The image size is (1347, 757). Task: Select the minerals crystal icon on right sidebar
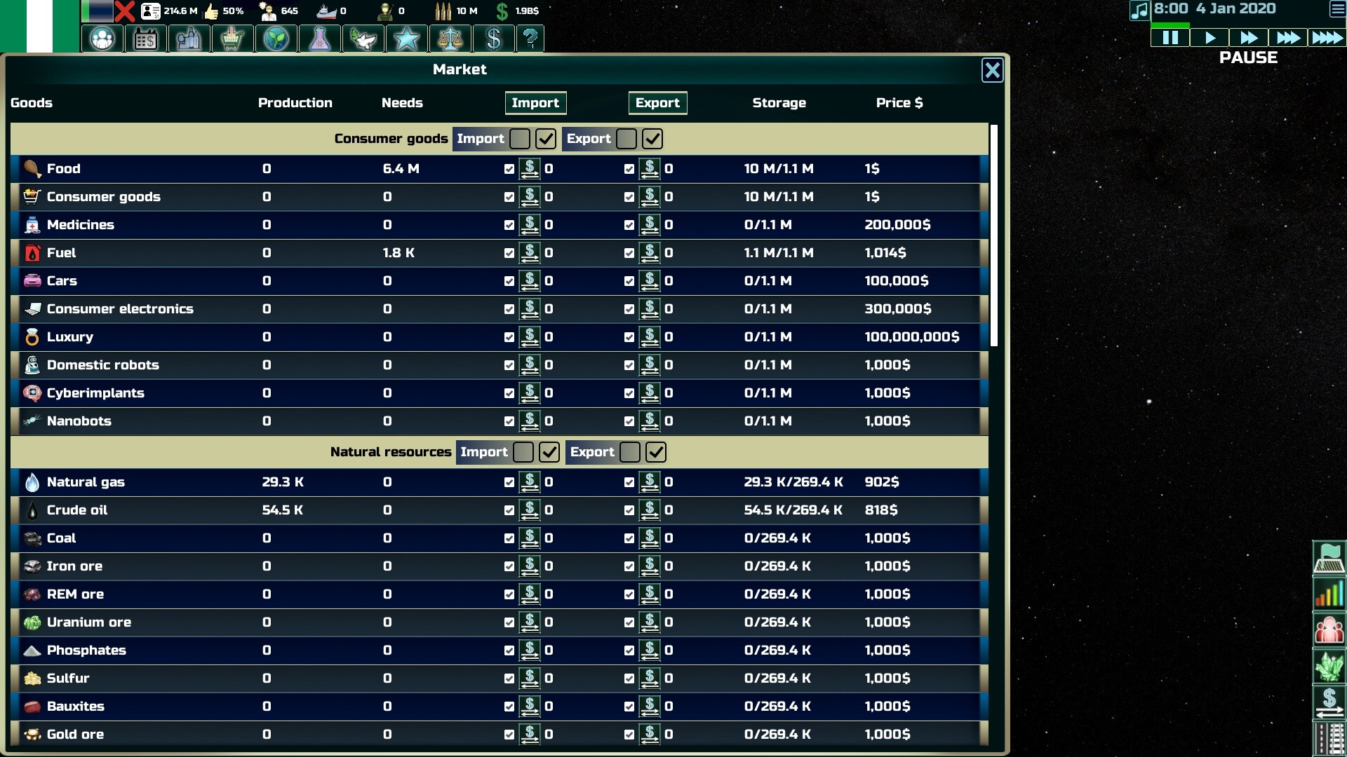click(1329, 666)
